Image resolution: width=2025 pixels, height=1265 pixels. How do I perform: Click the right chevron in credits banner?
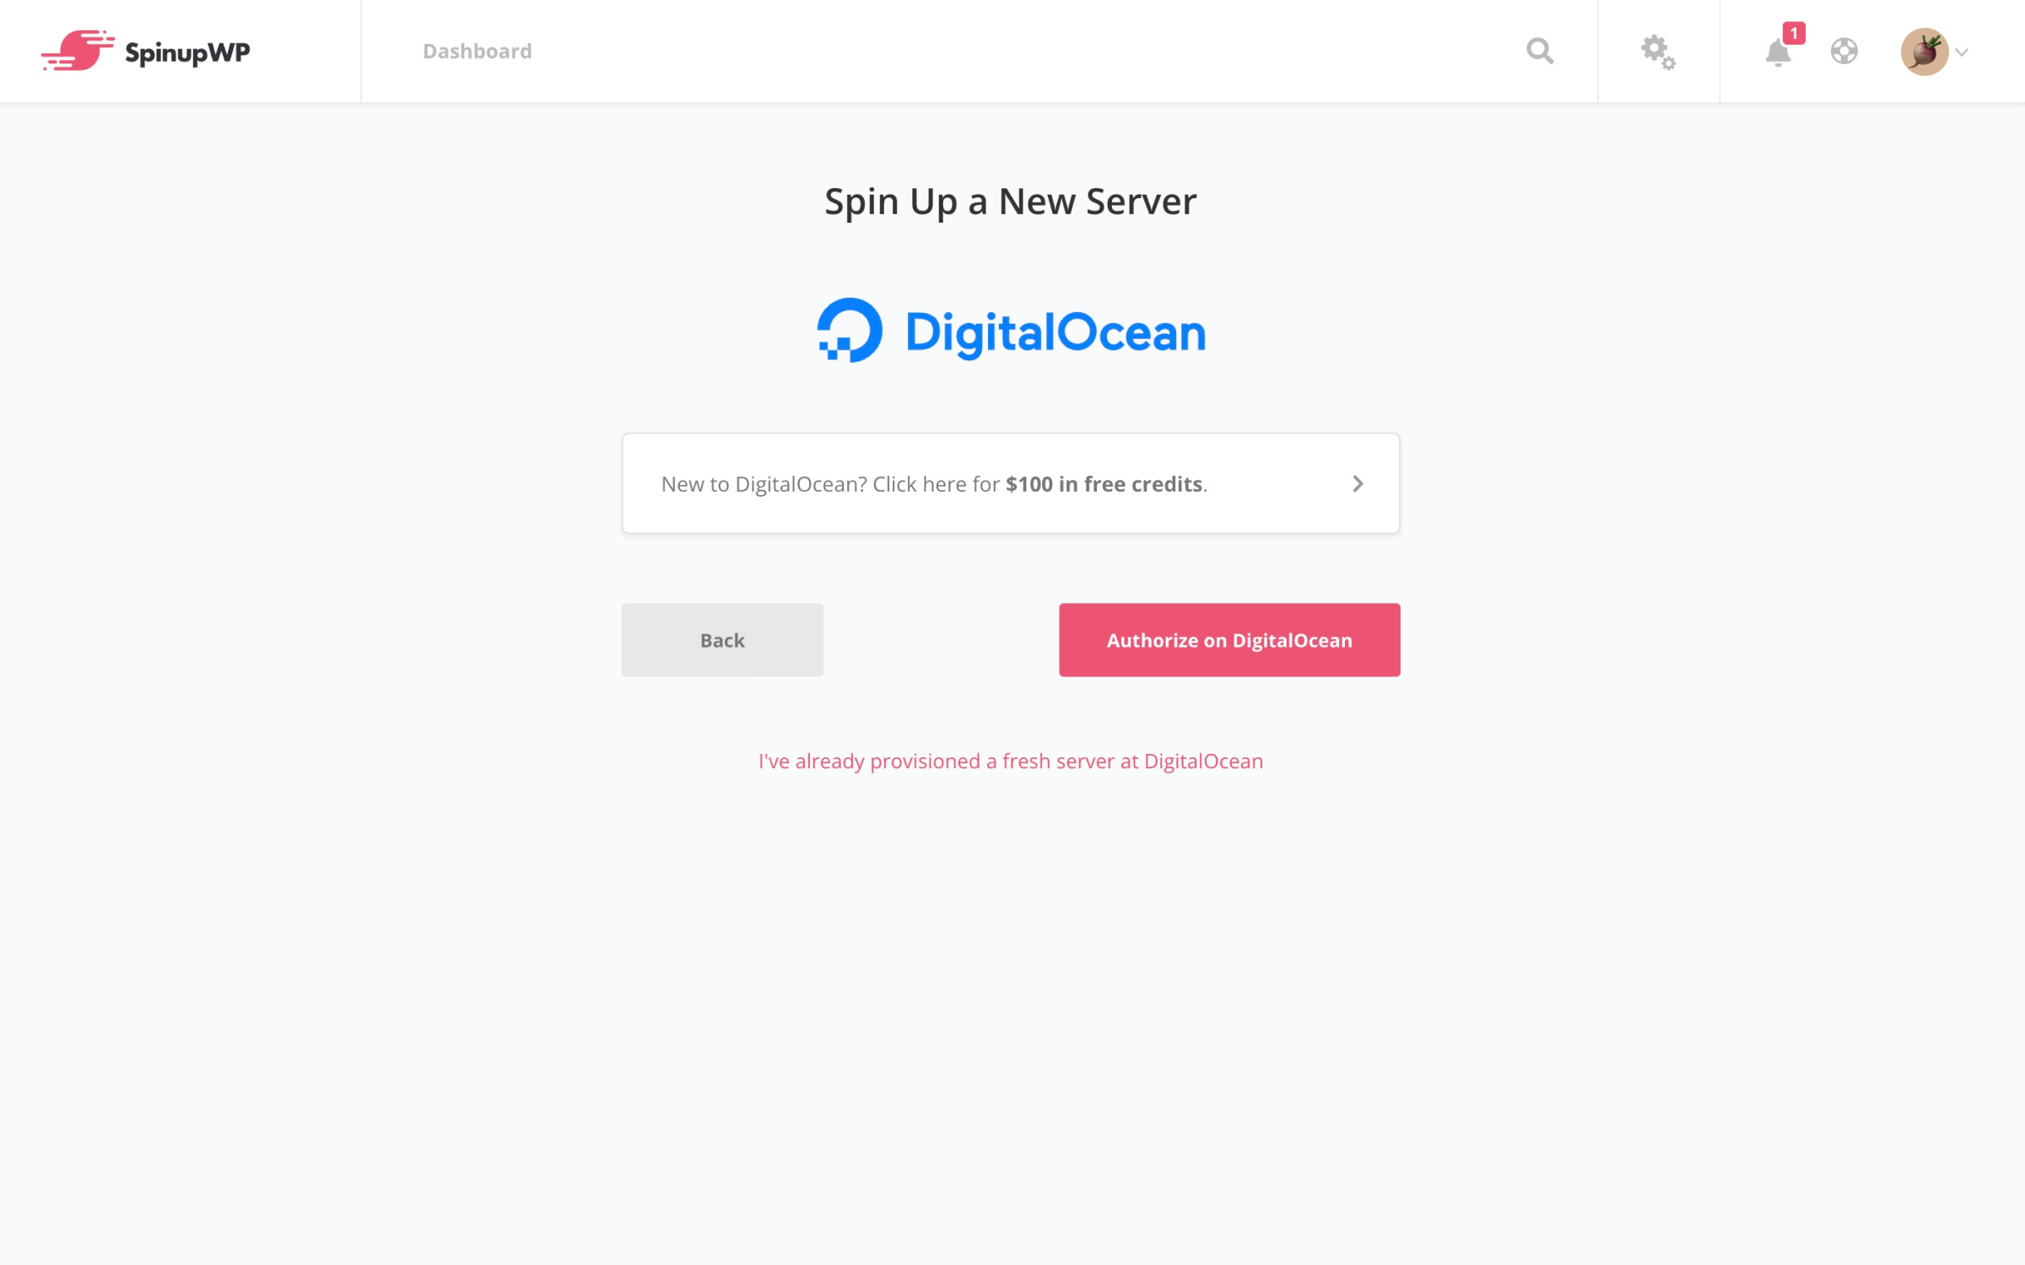click(x=1358, y=483)
